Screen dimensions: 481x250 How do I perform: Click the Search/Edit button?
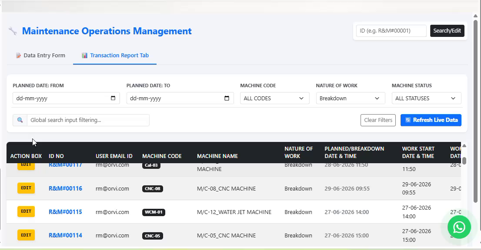[447, 31]
